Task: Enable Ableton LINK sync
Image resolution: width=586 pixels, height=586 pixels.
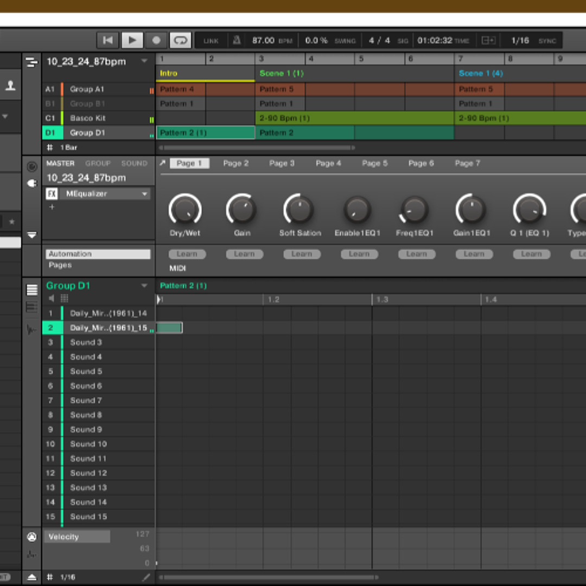Action: (x=211, y=41)
